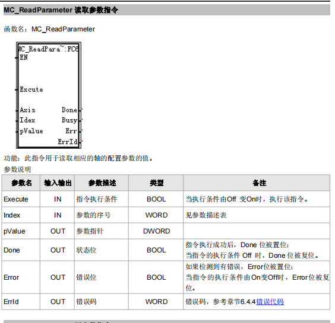Click the 类型 column header
This screenshot has width=335, height=323.
point(156,183)
